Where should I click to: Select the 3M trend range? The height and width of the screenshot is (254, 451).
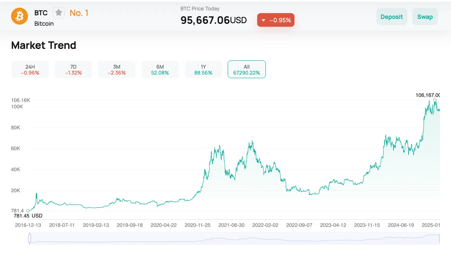tap(117, 69)
